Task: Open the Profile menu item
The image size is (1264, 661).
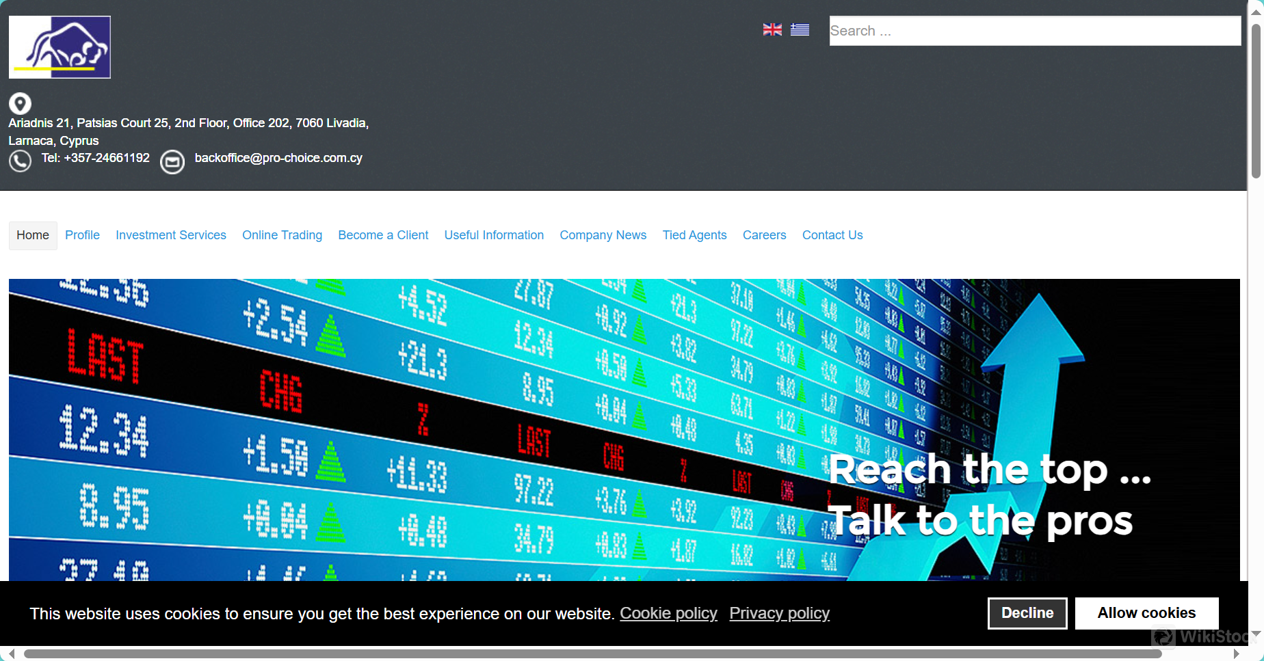Action: (x=82, y=235)
